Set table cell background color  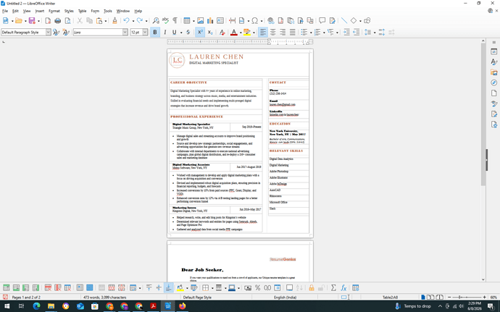coord(180,288)
